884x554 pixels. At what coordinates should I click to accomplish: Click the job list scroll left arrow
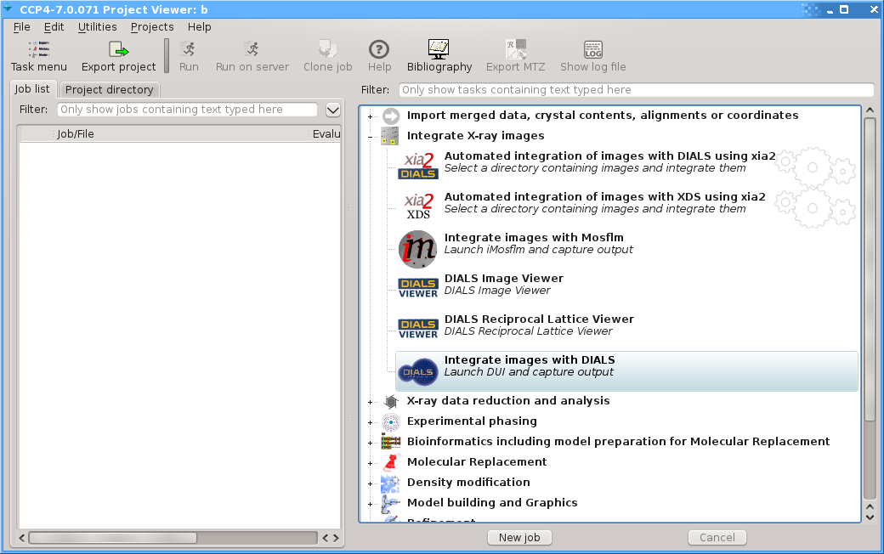point(22,538)
